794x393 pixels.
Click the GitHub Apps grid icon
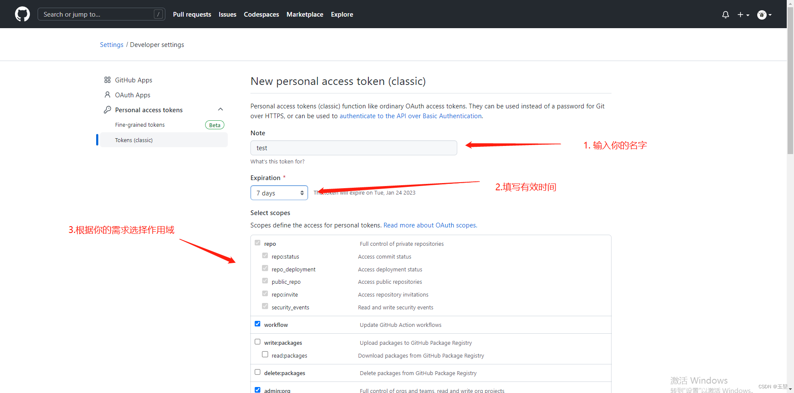107,80
